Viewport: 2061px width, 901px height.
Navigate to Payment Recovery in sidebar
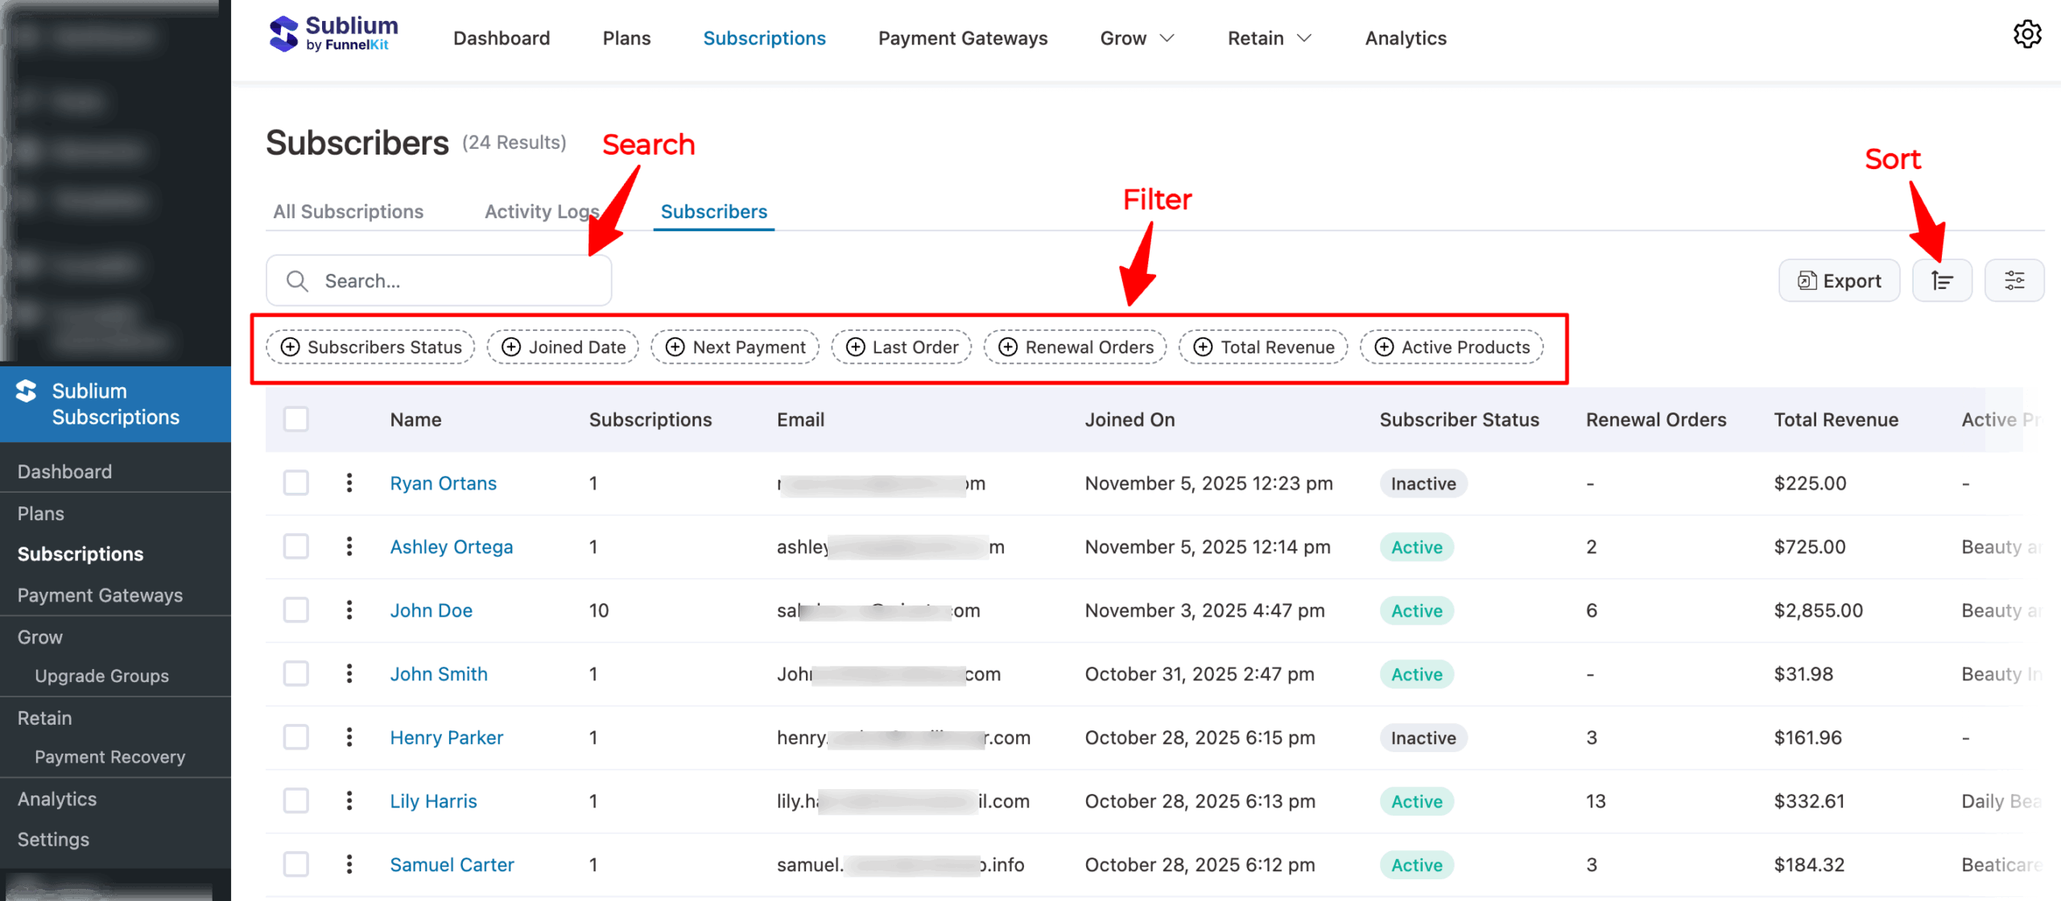coord(109,757)
